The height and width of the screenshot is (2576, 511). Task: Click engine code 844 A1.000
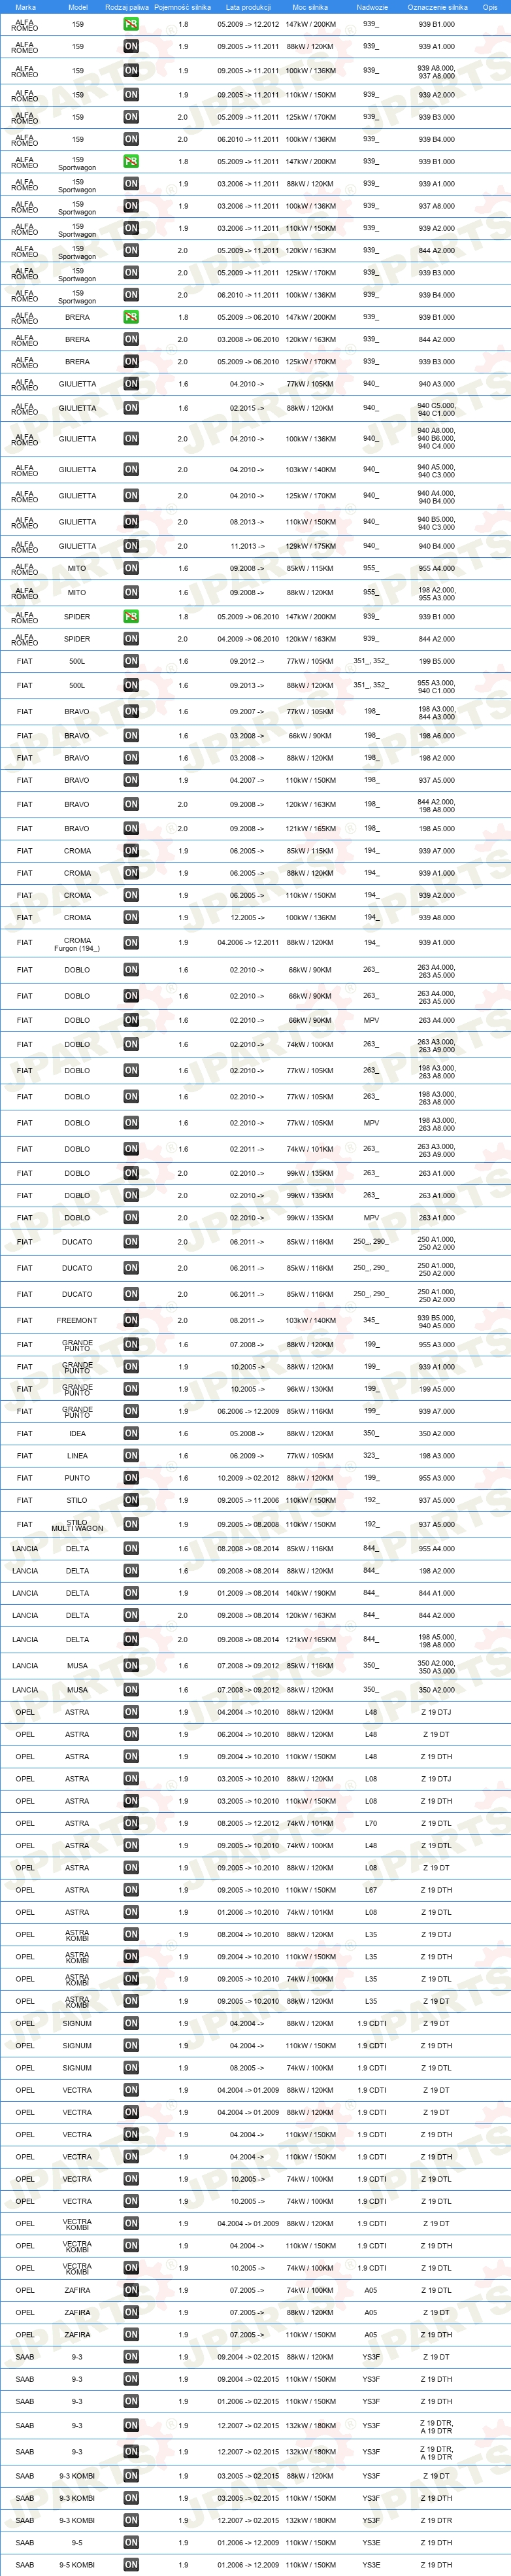click(437, 1593)
